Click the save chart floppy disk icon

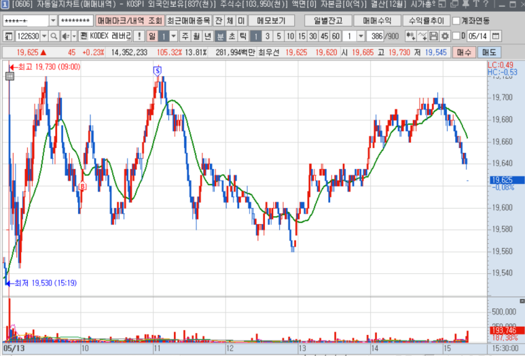[x=433, y=36]
